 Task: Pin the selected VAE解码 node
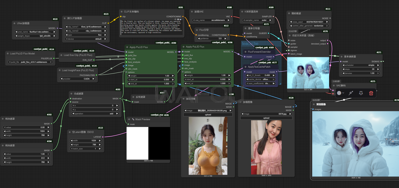[x=361, y=93]
